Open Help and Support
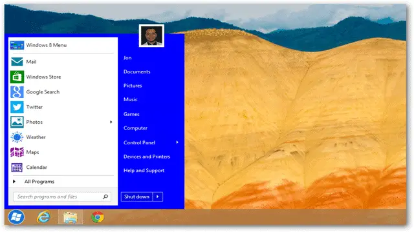414x232 pixels. tap(144, 171)
